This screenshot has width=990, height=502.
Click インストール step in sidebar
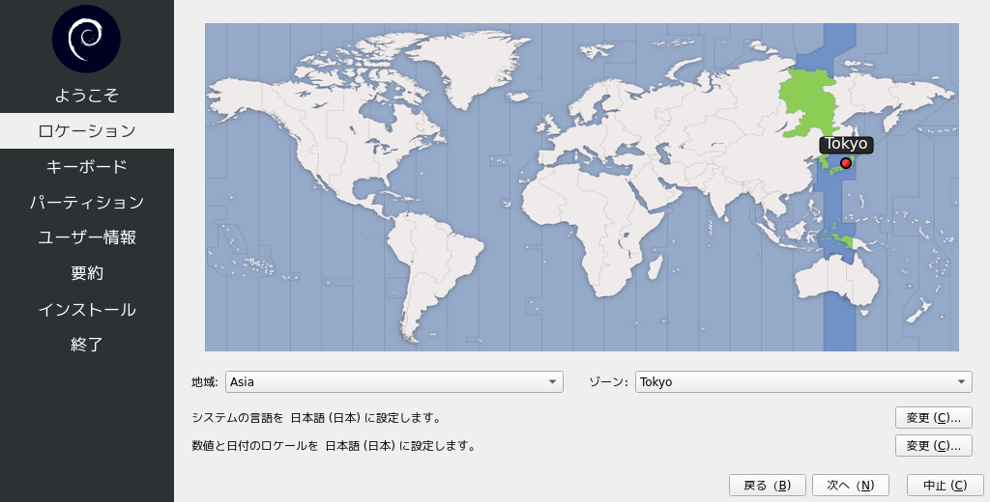tap(86, 309)
